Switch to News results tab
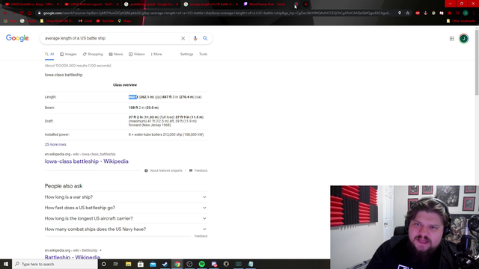The width and height of the screenshot is (479, 269). 116,55
